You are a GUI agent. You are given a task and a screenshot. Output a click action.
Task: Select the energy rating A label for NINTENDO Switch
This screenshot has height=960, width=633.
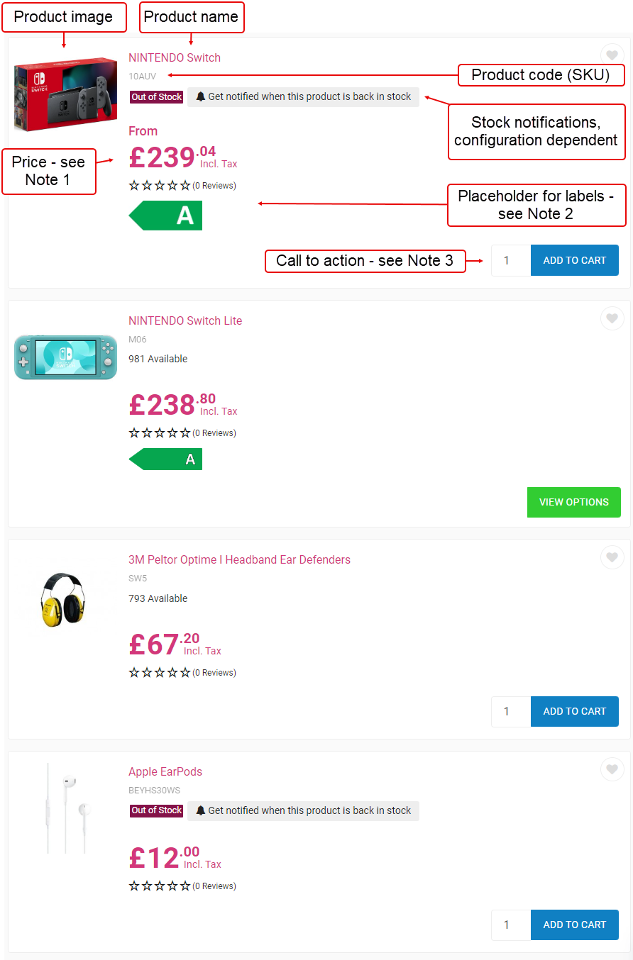(165, 215)
